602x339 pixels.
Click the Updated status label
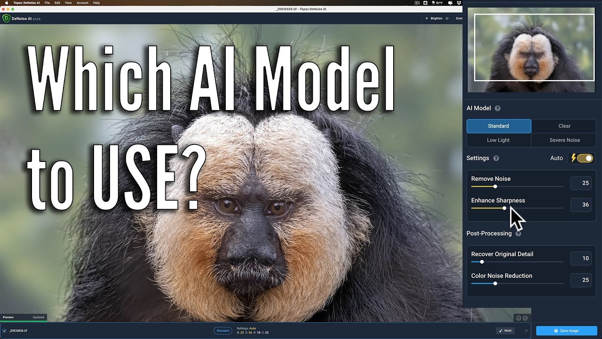point(39,317)
